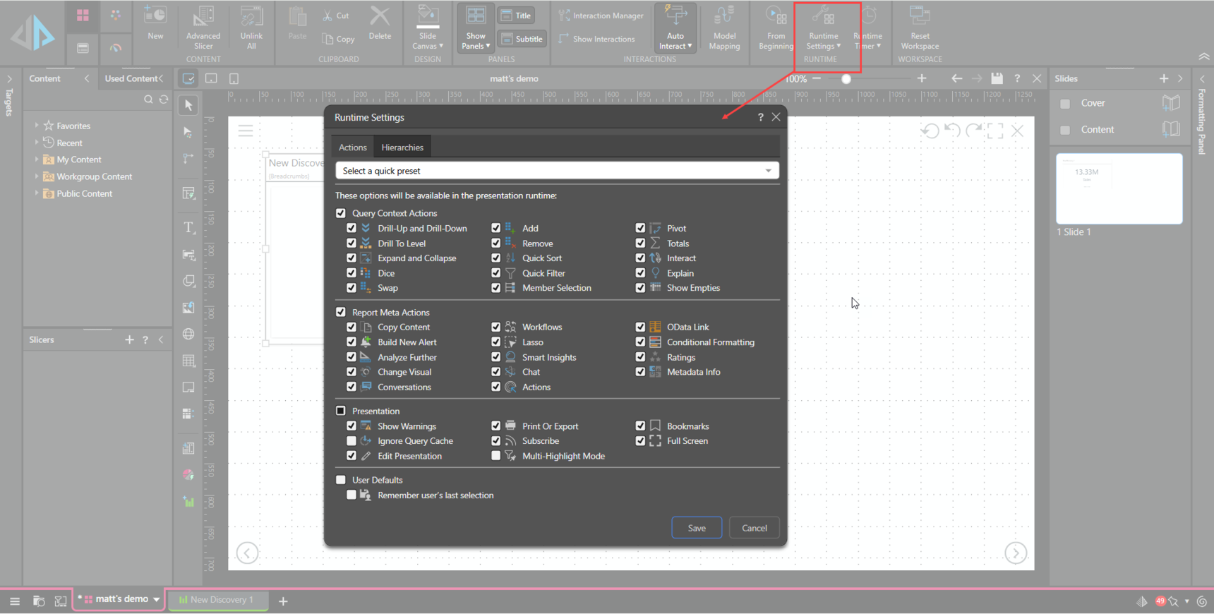Screen dimensions: 1214x614
Task: Toggle the Subtitle panel button
Action: [522, 39]
